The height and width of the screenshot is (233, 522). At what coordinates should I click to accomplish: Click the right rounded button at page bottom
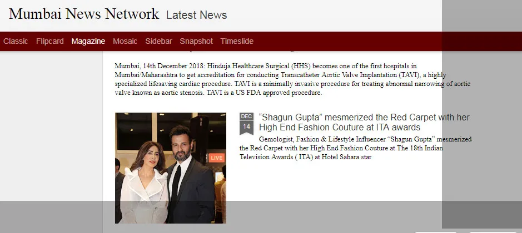493,232
